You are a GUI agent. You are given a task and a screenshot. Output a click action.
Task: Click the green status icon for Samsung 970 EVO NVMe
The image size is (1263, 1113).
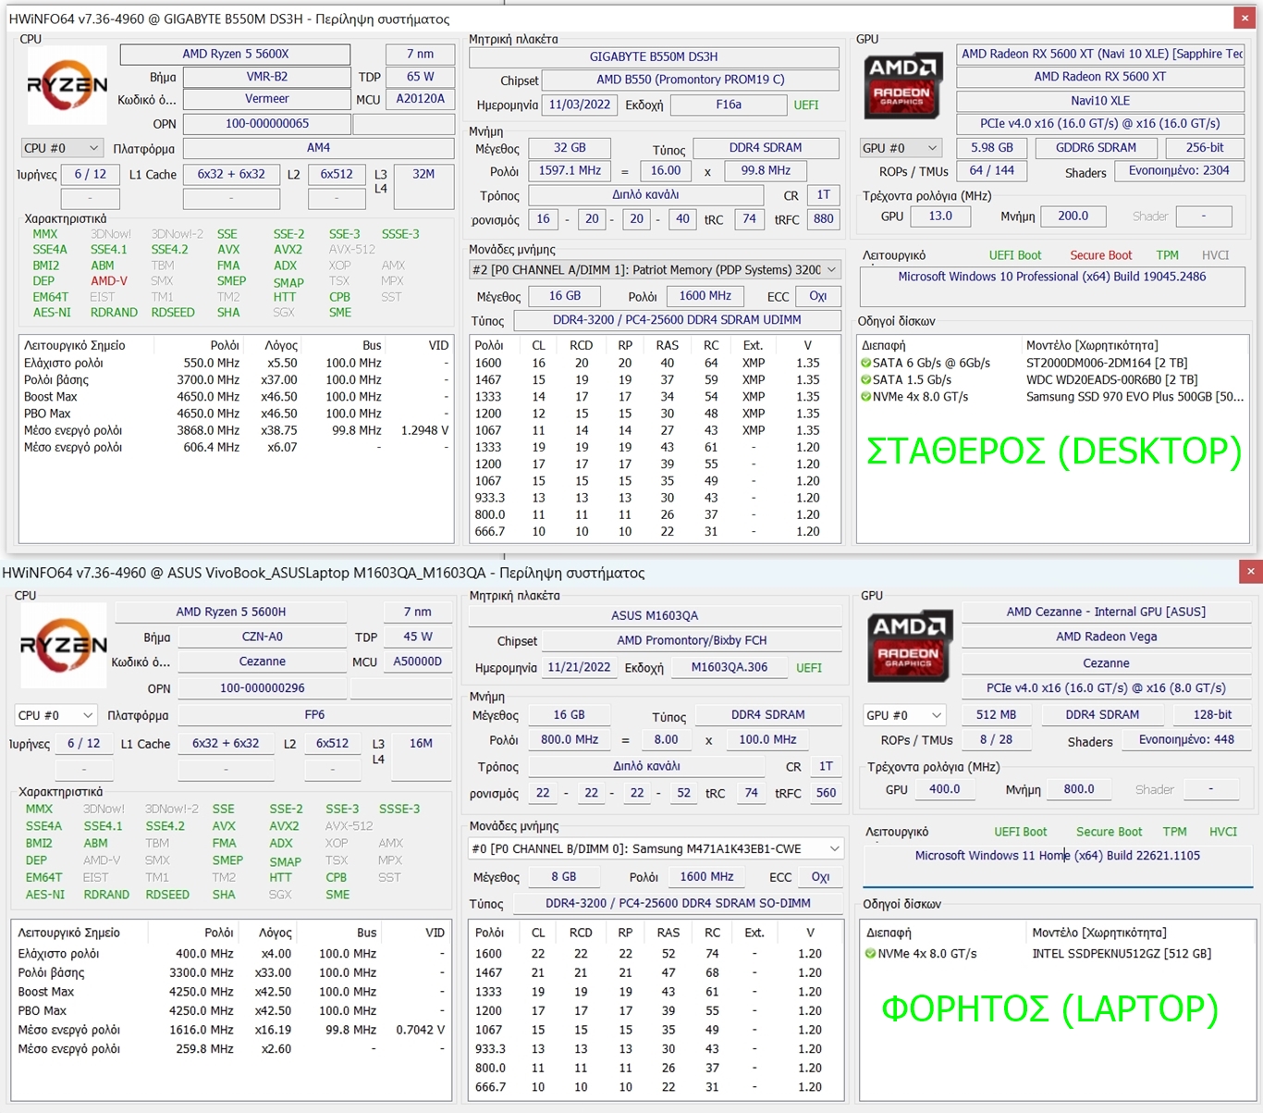[x=866, y=397]
